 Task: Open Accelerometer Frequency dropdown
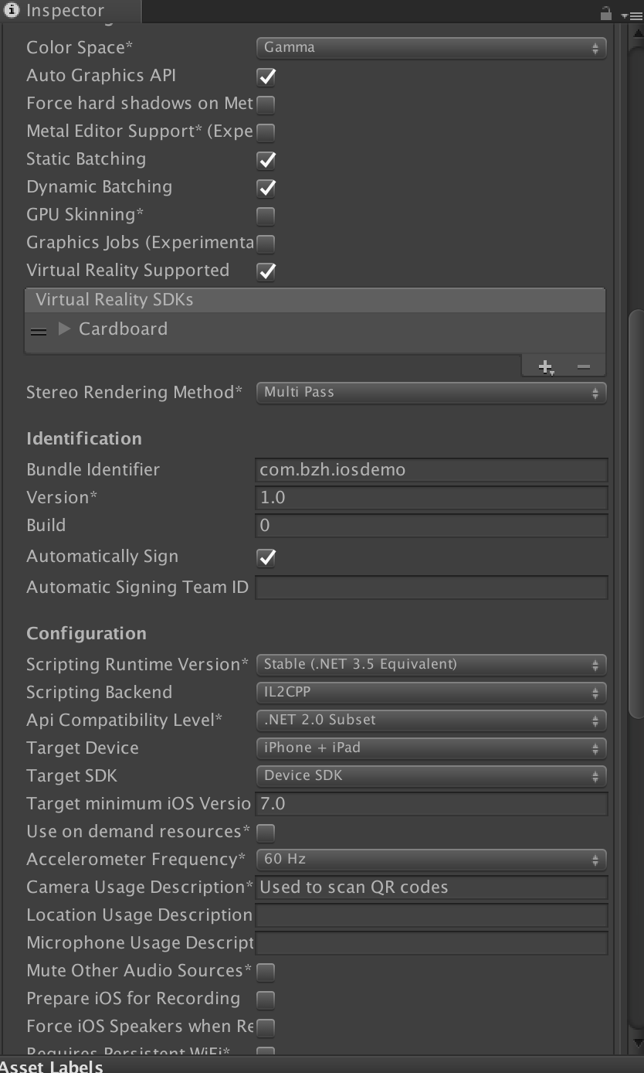(x=431, y=860)
